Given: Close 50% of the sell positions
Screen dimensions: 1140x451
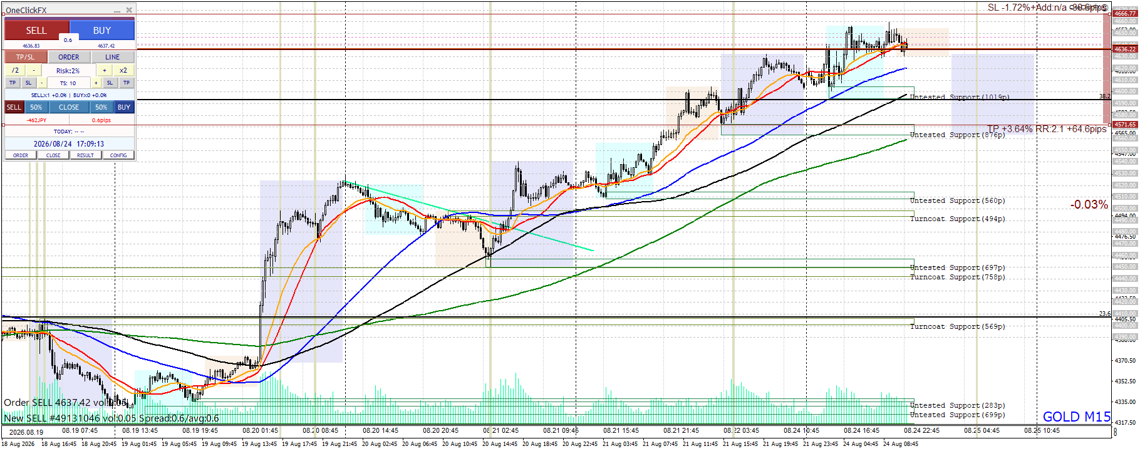Looking at the screenshot, I should pos(36,107).
